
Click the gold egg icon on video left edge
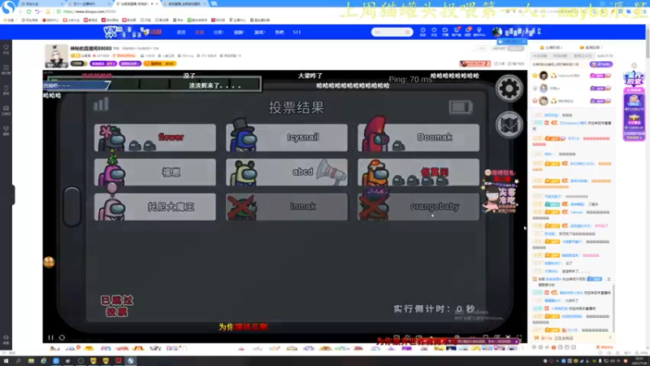coord(49,262)
